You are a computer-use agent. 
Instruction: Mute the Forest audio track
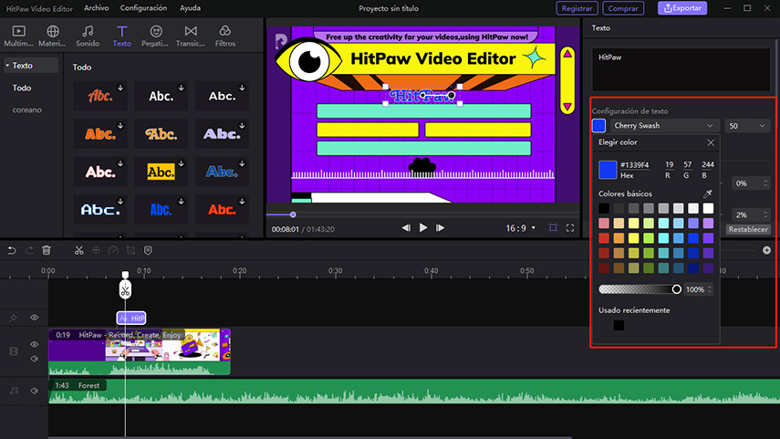tap(35, 391)
